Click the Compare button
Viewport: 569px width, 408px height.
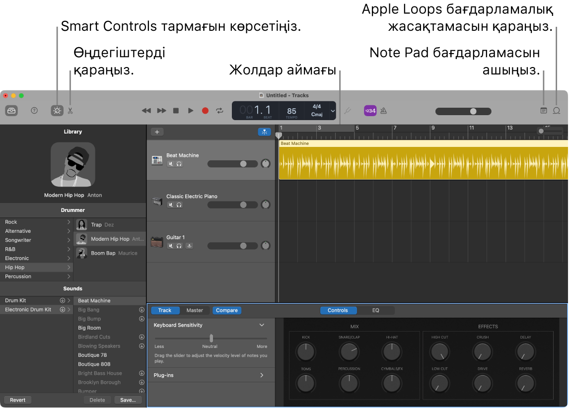[x=226, y=310]
